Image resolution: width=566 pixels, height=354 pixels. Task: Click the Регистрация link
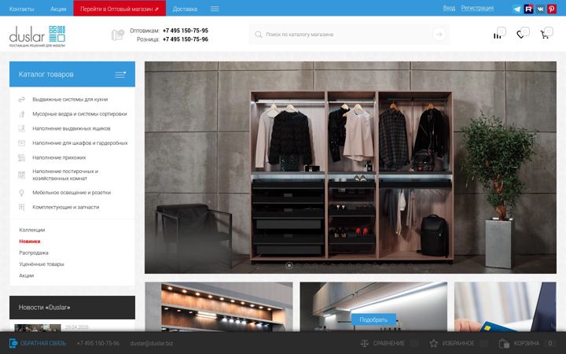tap(477, 8)
